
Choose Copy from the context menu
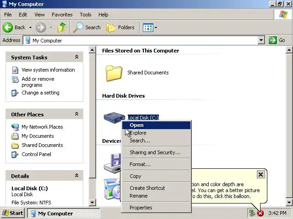156,176
